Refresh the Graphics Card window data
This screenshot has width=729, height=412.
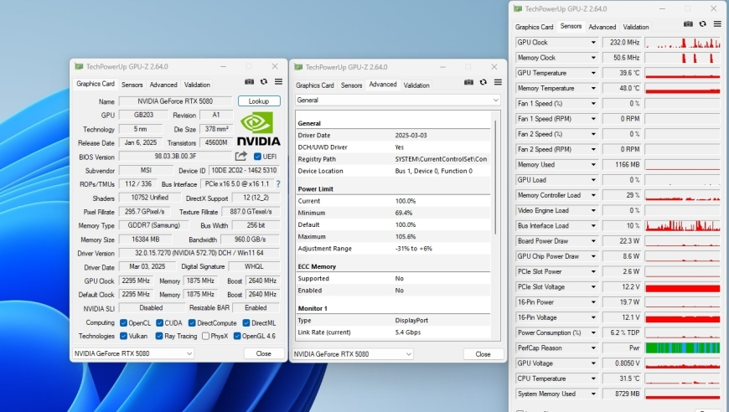pos(264,82)
